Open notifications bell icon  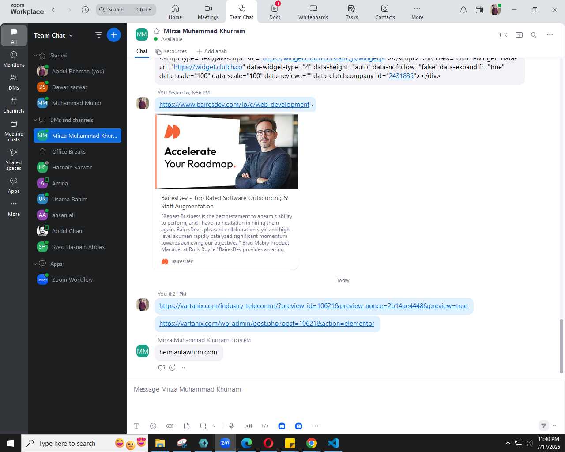[x=463, y=10]
